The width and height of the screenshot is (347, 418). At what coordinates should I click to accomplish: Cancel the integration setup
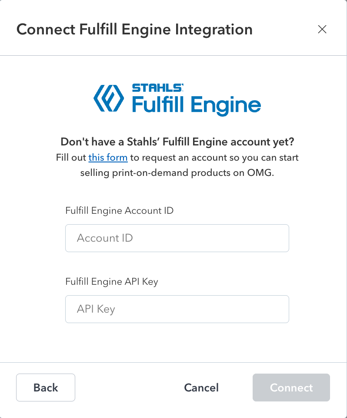(x=201, y=388)
